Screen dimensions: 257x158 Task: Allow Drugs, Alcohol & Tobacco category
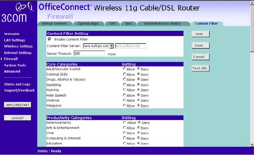click(x=125, y=79)
